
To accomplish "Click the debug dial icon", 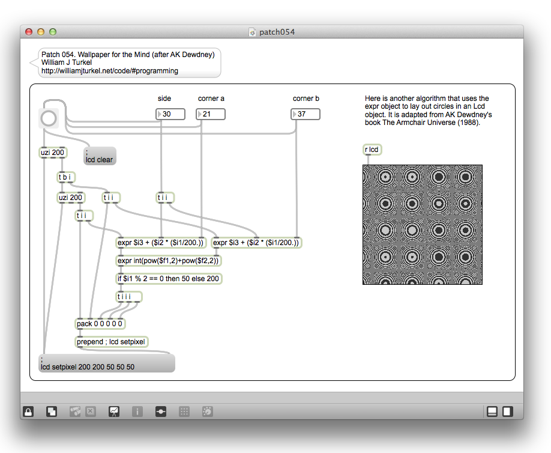I will click(207, 412).
